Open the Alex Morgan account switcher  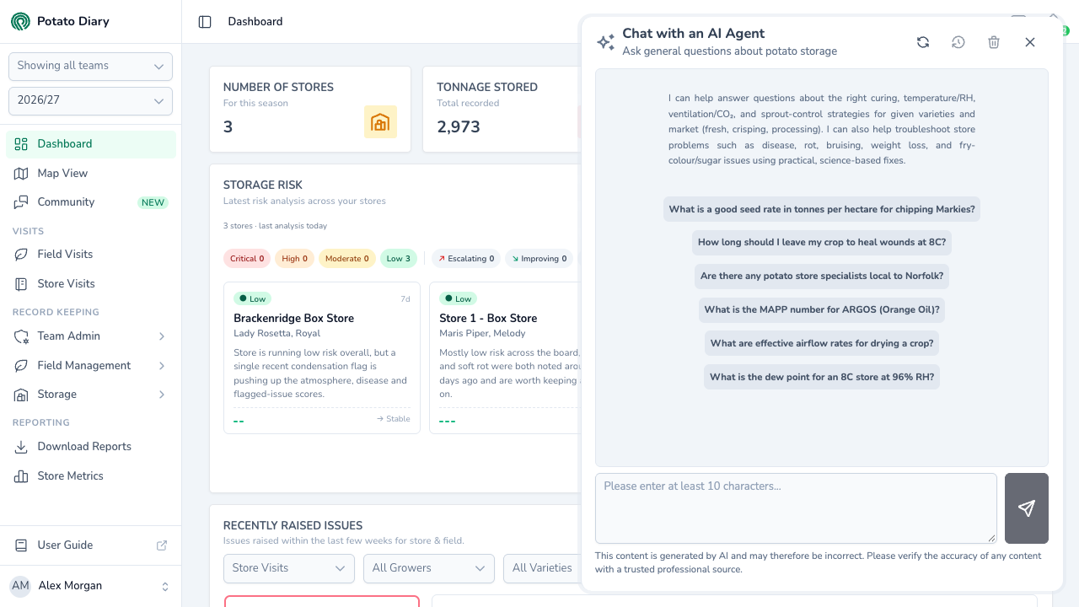click(90, 586)
